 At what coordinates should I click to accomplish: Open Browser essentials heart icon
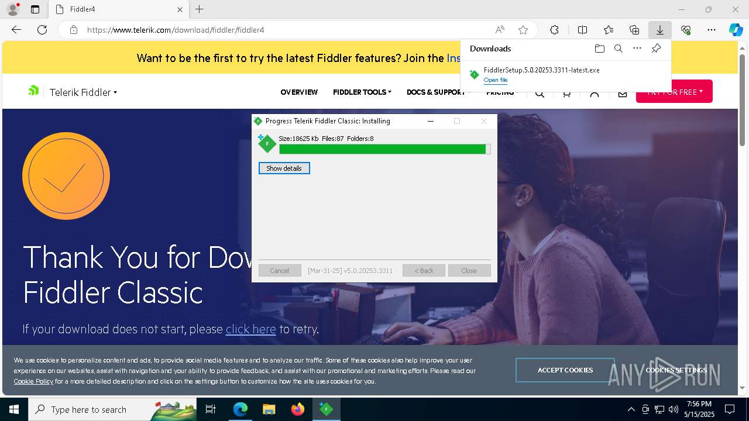pos(686,30)
